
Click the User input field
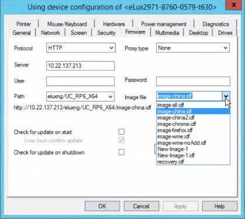tap(80, 81)
